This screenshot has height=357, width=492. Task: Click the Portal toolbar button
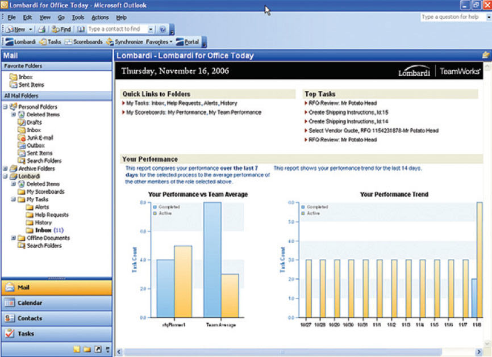[x=187, y=42]
